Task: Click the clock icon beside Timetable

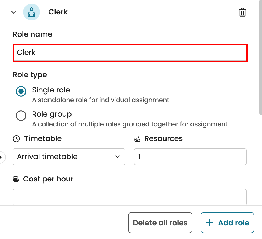Action: 16,139
